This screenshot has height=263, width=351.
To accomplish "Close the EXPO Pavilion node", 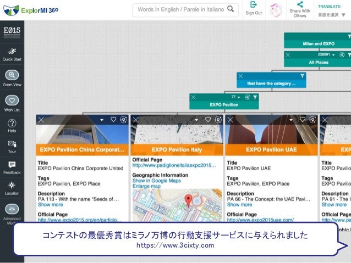I will 194,97.
